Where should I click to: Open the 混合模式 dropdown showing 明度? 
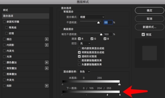[92, 17]
